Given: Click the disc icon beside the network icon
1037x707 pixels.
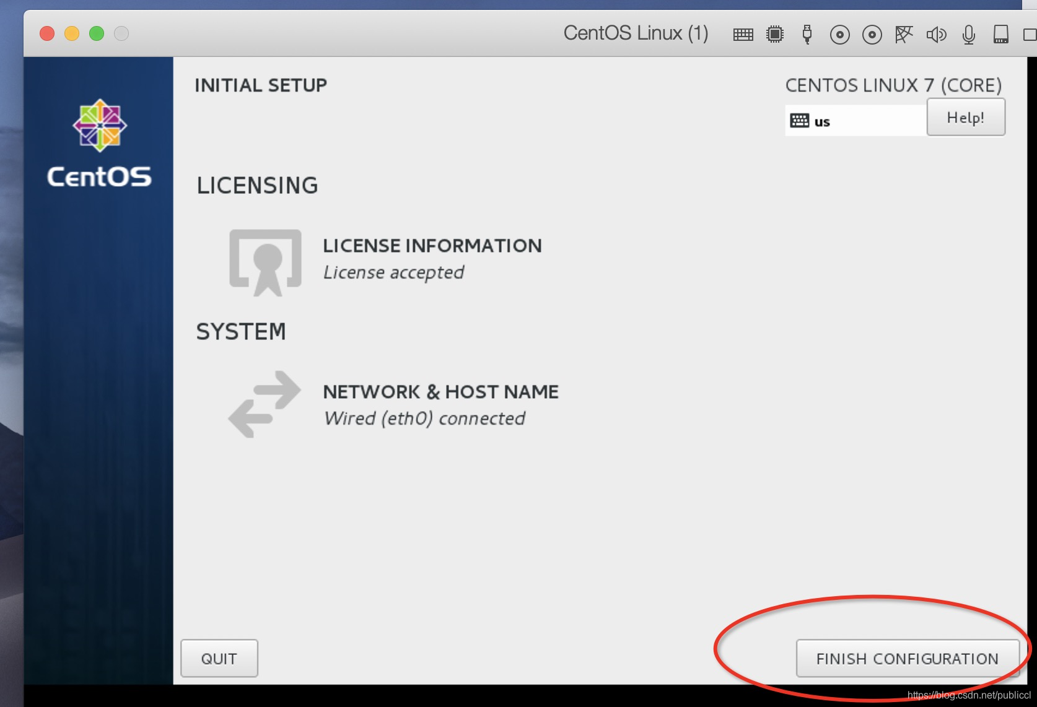Looking at the screenshot, I should click(872, 35).
